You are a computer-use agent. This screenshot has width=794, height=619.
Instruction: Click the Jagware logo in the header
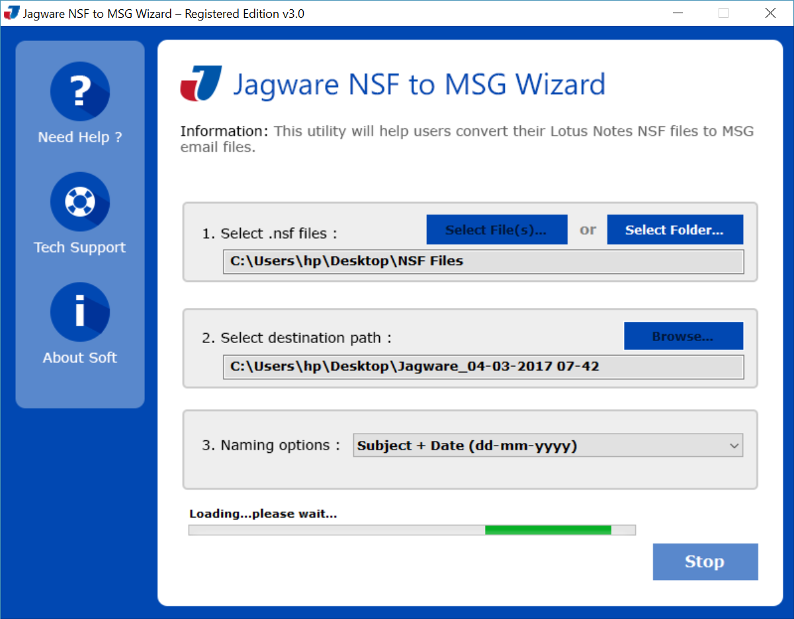pos(201,83)
